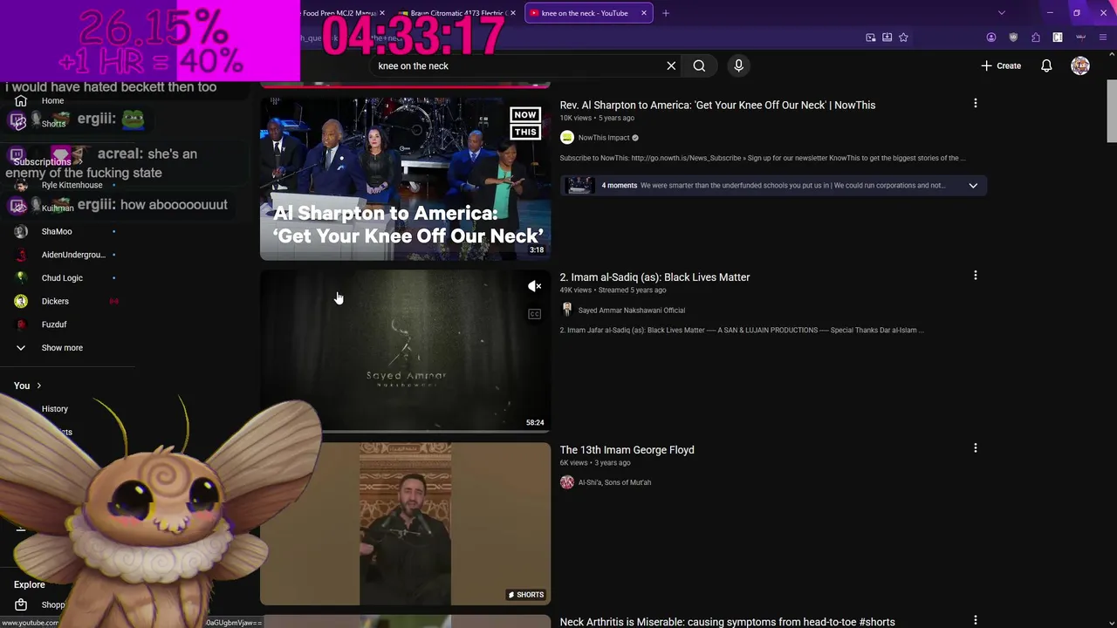Open title 'The 13th Imam George Floyd'
Viewport: 1117px width, 628px height.
pyautogui.click(x=627, y=450)
